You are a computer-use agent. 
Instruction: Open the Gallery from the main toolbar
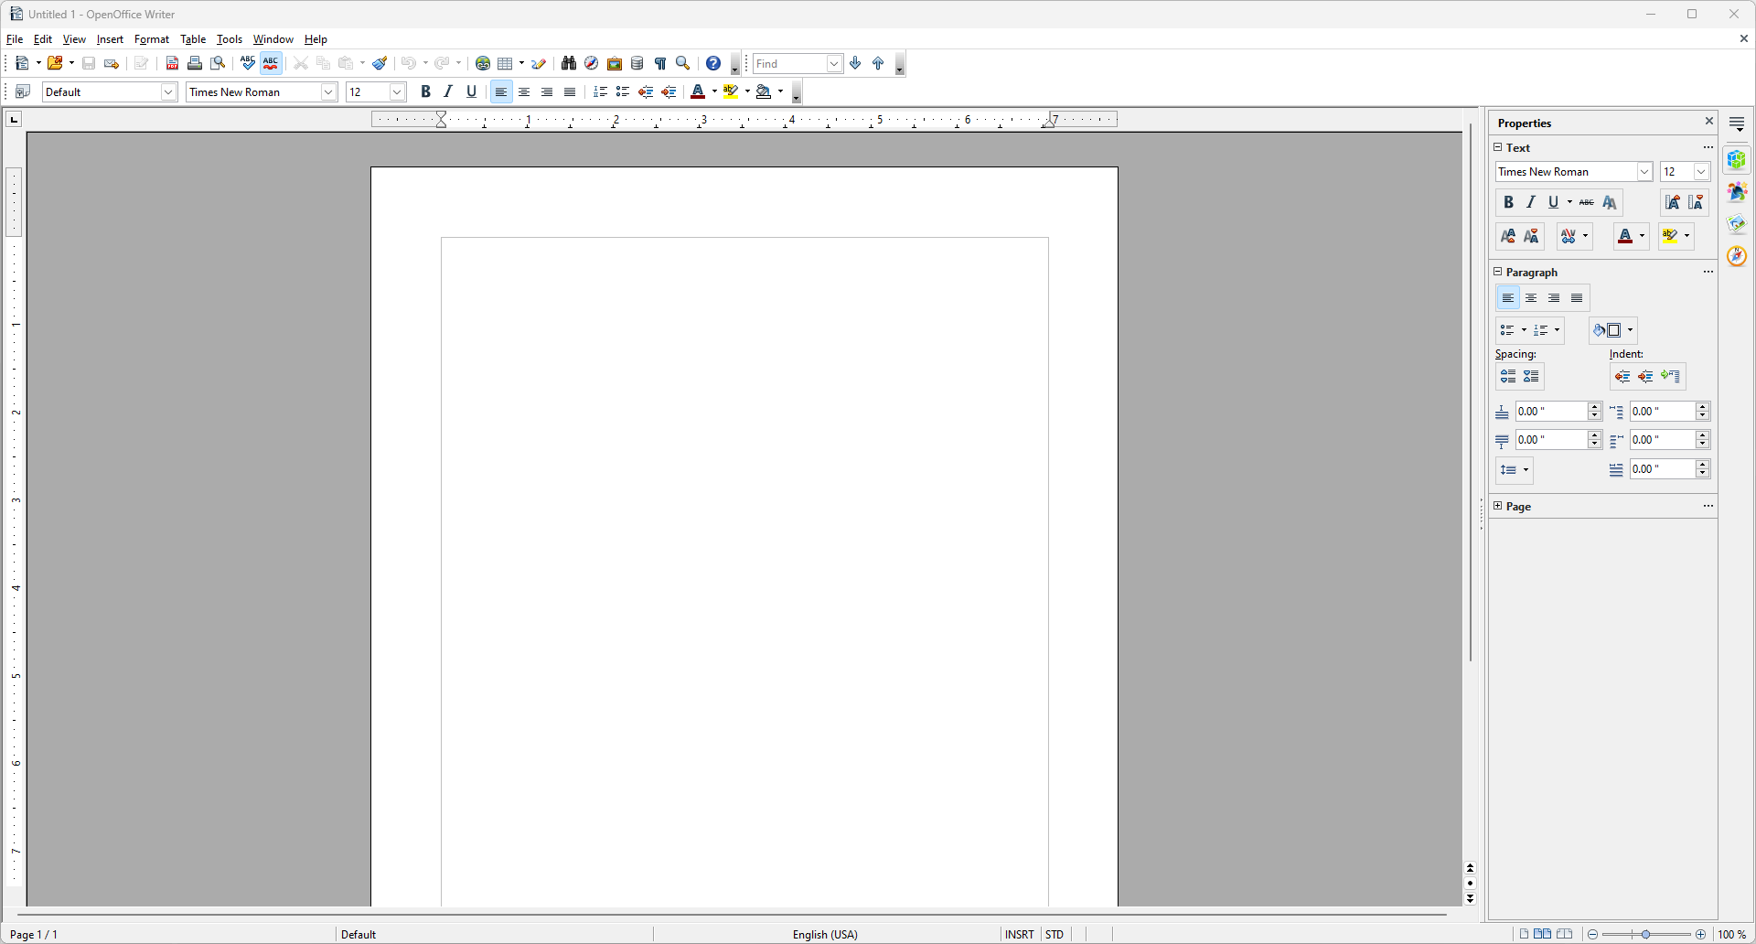point(614,63)
